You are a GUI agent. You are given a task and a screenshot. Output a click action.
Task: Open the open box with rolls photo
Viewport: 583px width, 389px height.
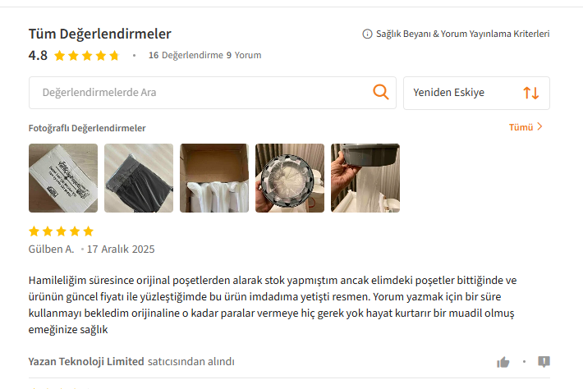[214, 178]
